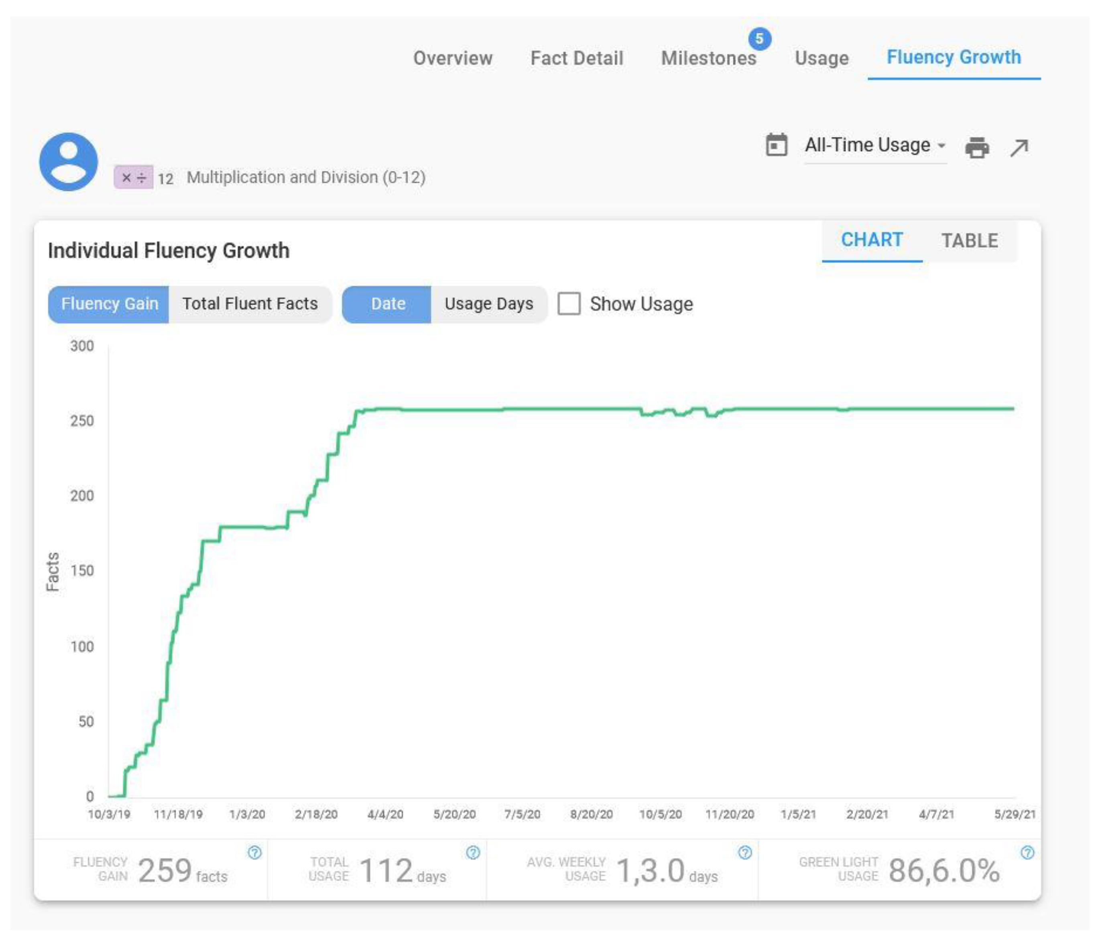The width and height of the screenshot is (1102, 939).
Task: Click the Fluency Gain help icon
Action: 255,852
